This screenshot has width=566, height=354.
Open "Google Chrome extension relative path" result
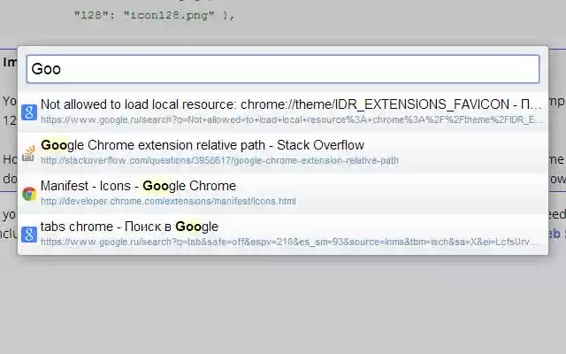click(283, 153)
